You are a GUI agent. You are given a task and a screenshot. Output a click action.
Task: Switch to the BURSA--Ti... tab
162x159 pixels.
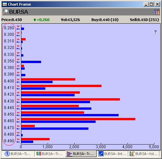click(18, 154)
